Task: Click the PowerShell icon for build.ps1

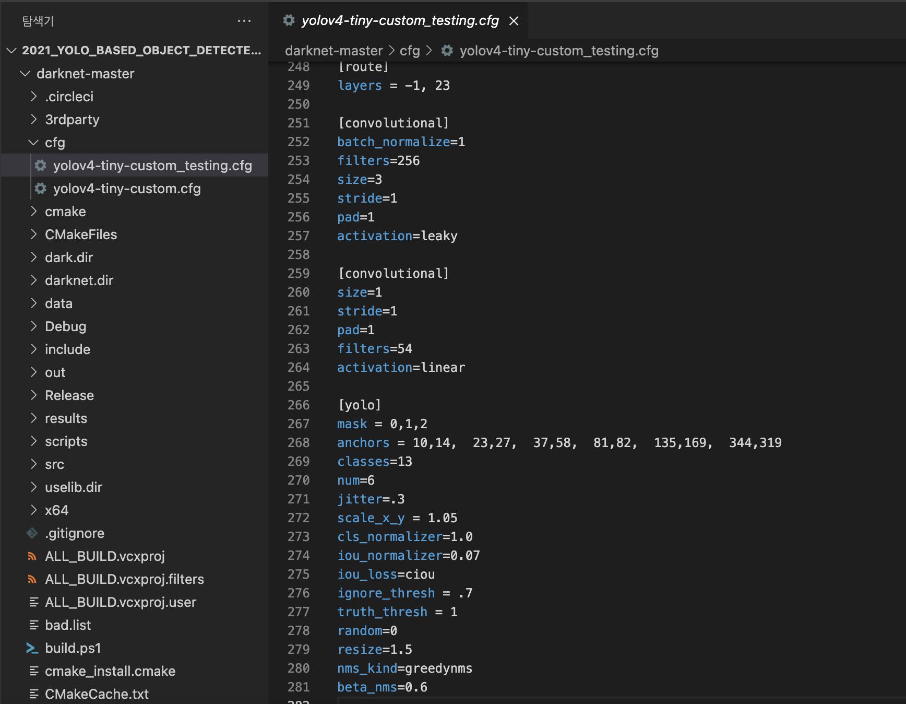Action: pyautogui.click(x=32, y=648)
